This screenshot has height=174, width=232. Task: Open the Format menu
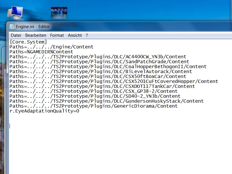57,35
